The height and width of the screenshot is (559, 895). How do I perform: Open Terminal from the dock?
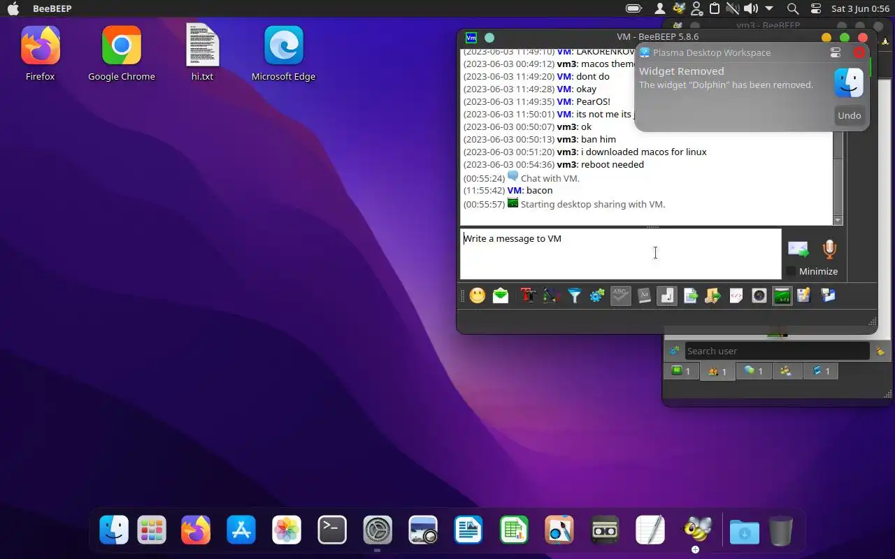(332, 530)
